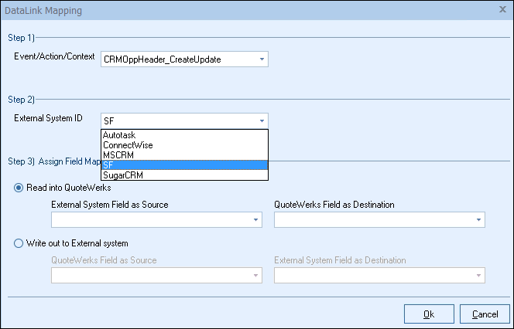Click the Cancel button
The width and height of the screenshot is (514, 329).
[485, 314]
